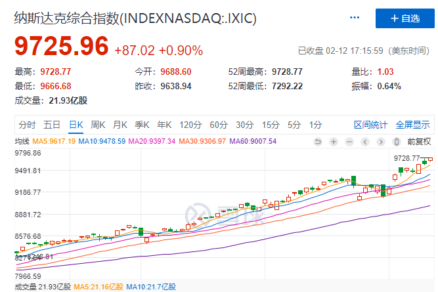438x292 pixels.
Task: Toggle the candlestick style icon
Action: [396, 142]
